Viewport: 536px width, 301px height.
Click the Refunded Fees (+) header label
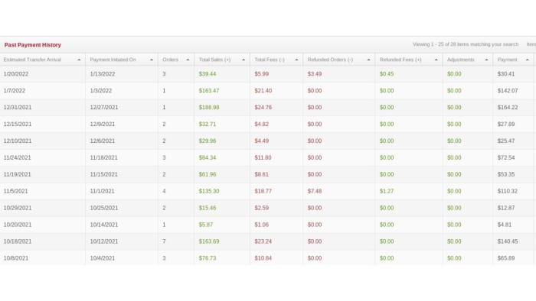coord(400,60)
